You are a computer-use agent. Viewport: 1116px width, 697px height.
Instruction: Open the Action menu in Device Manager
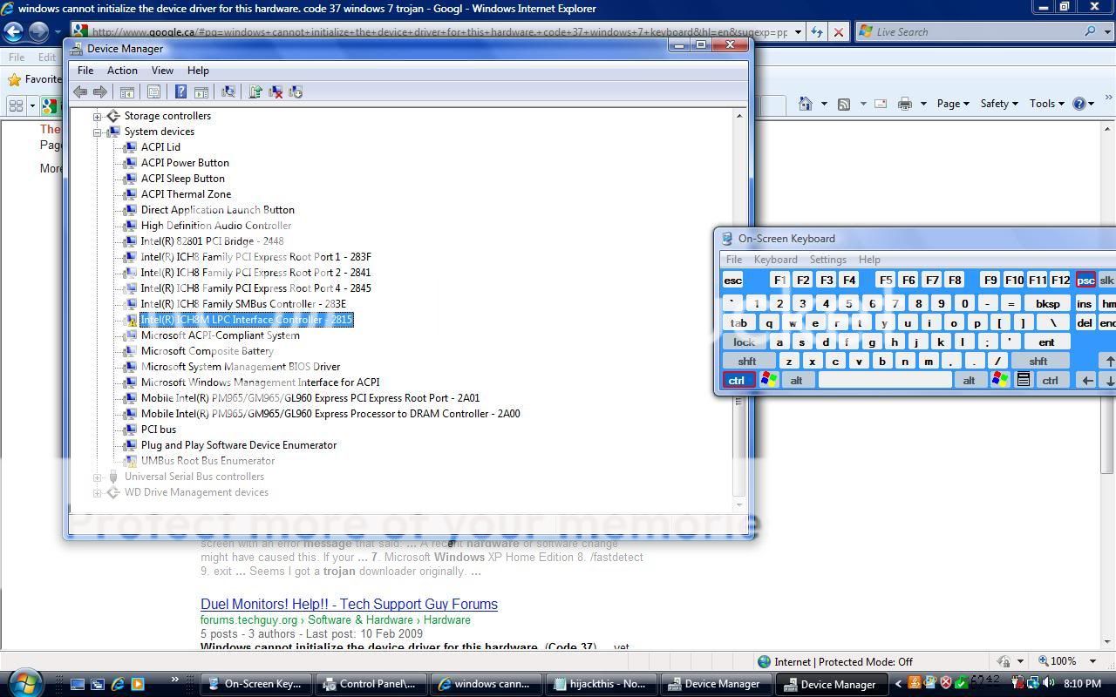(x=122, y=71)
